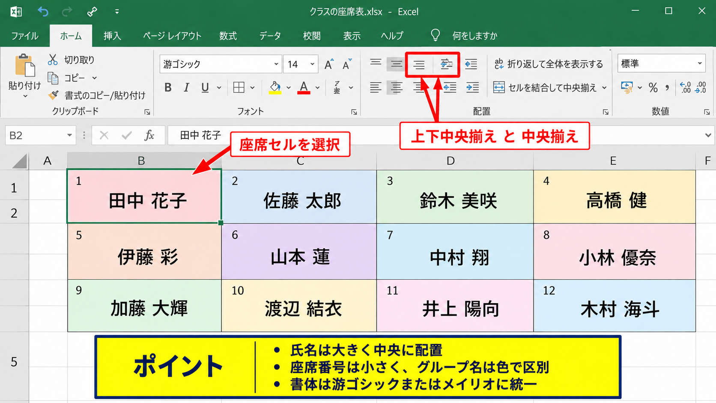The image size is (716, 403).
Task: Expand the コピー dropdown arrow
Action: [95, 78]
